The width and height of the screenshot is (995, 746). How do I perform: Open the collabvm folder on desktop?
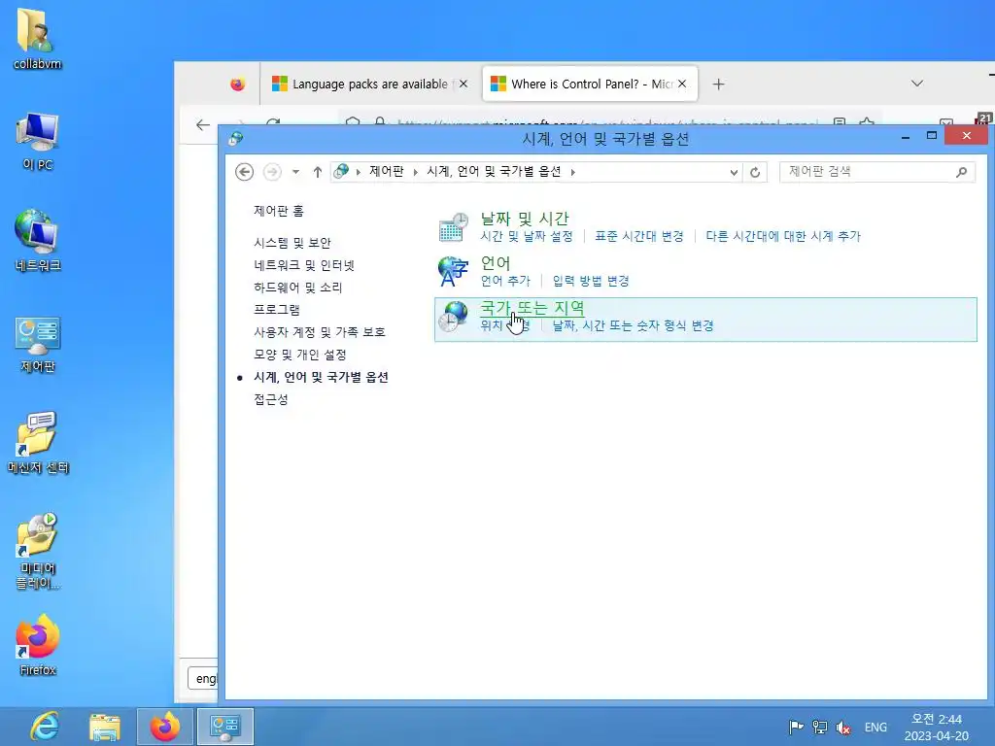pyautogui.click(x=38, y=38)
